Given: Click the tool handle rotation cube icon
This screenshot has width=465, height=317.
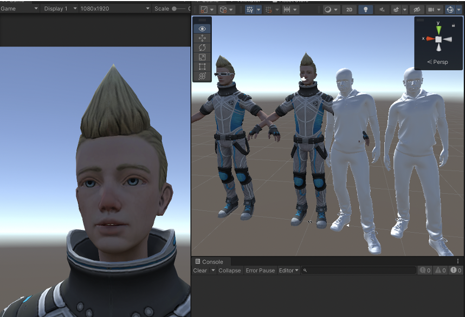Looking at the screenshot, I should 223,10.
